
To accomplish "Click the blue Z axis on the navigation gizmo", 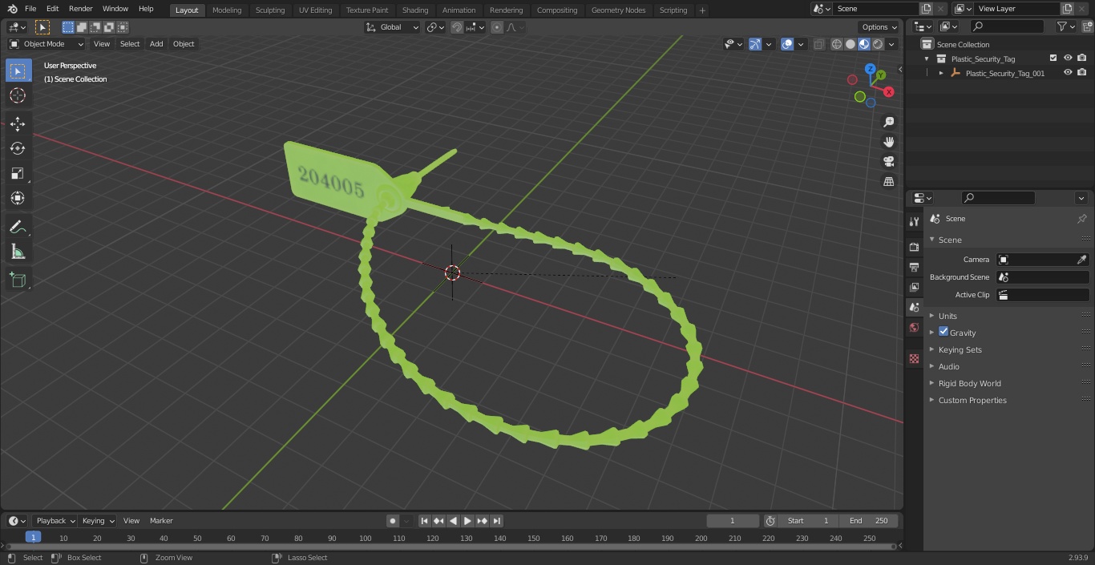I will point(871,69).
